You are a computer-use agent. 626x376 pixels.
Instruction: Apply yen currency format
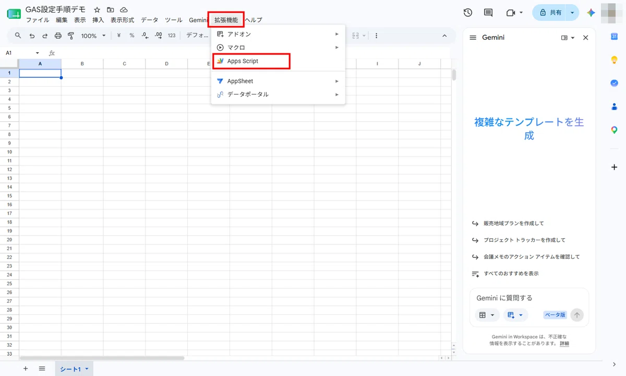pyautogui.click(x=119, y=36)
